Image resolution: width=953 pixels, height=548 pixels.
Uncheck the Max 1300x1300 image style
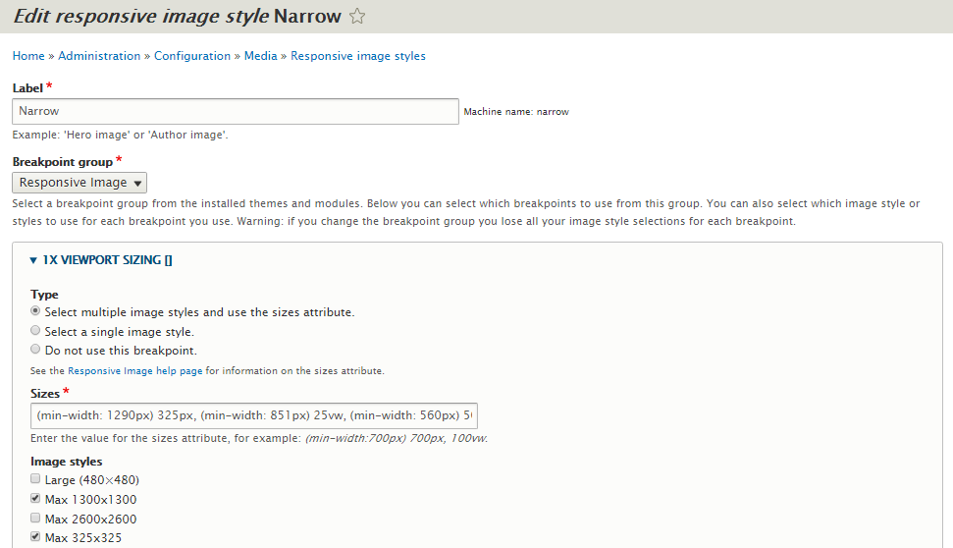click(35, 498)
